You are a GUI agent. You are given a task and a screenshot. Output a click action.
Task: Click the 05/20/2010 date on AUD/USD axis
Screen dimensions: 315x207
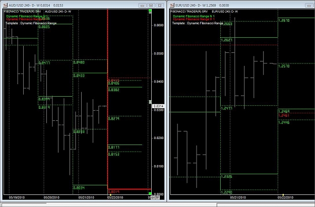point(51,197)
